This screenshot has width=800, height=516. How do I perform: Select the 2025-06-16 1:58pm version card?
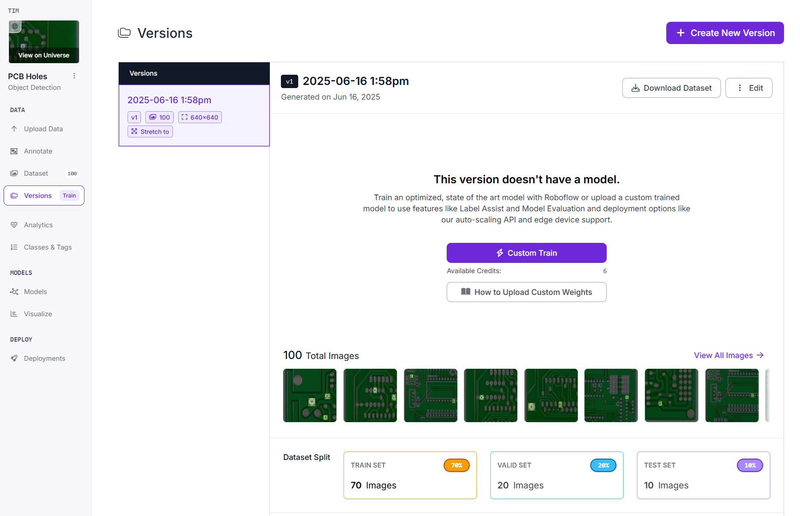click(194, 115)
